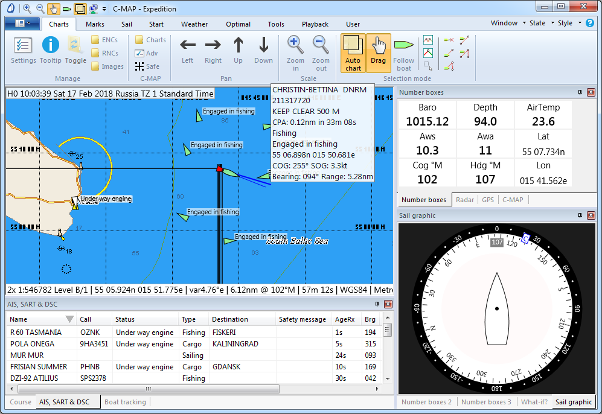602x414 pixels.
Task: Pan the chart Right with arrow
Action: click(x=213, y=50)
